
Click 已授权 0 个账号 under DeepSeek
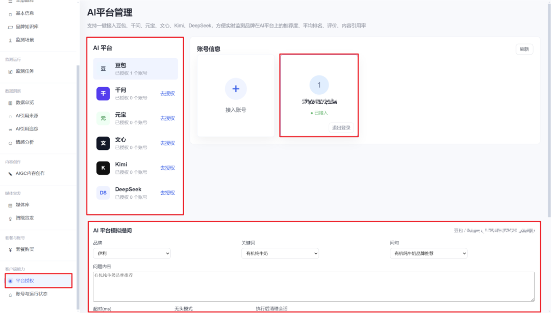(131, 197)
